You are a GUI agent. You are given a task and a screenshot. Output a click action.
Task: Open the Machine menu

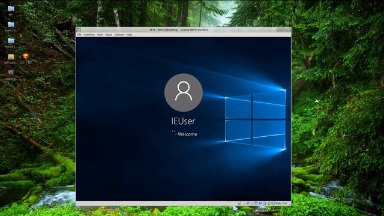89,35
